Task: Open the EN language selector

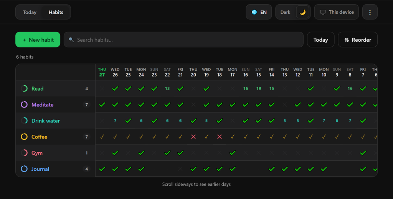Action: click(x=259, y=12)
